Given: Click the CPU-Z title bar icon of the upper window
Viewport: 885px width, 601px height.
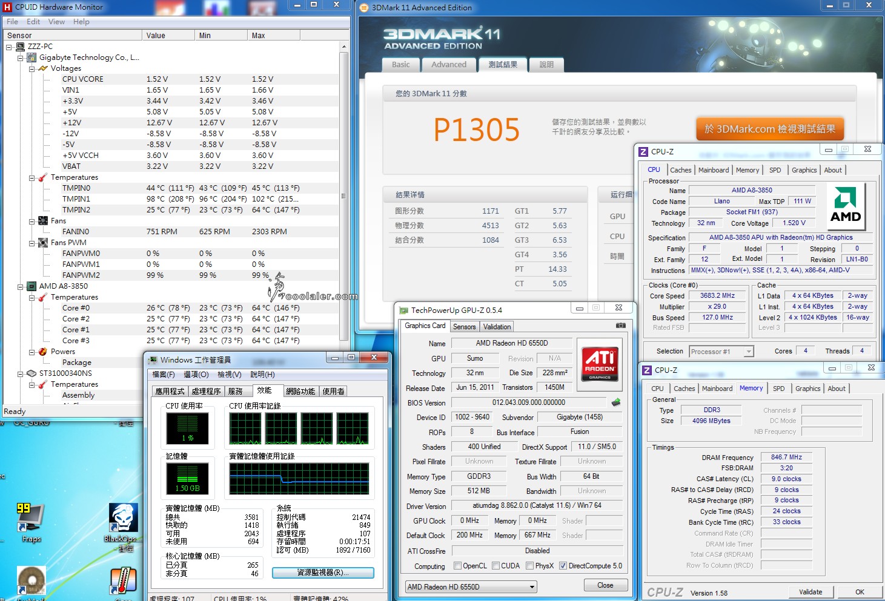Looking at the screenshot, I should pos(643,151).
